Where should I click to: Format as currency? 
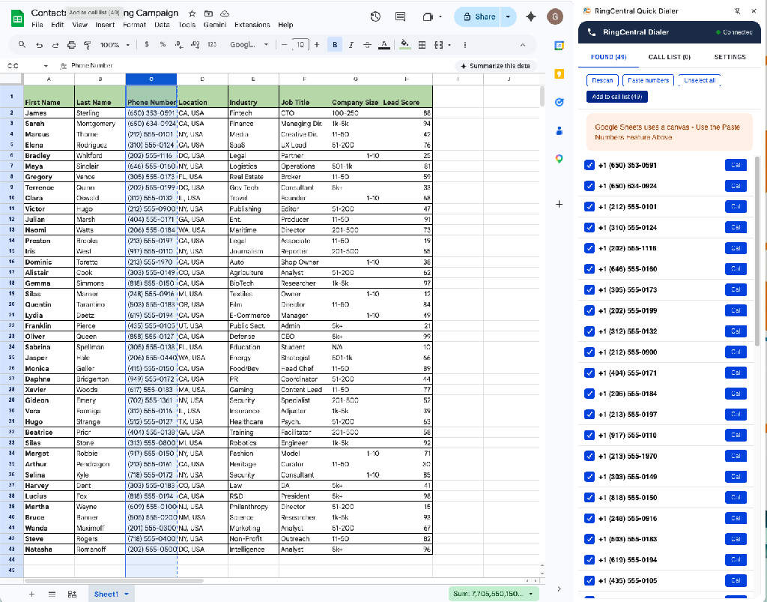146,44
